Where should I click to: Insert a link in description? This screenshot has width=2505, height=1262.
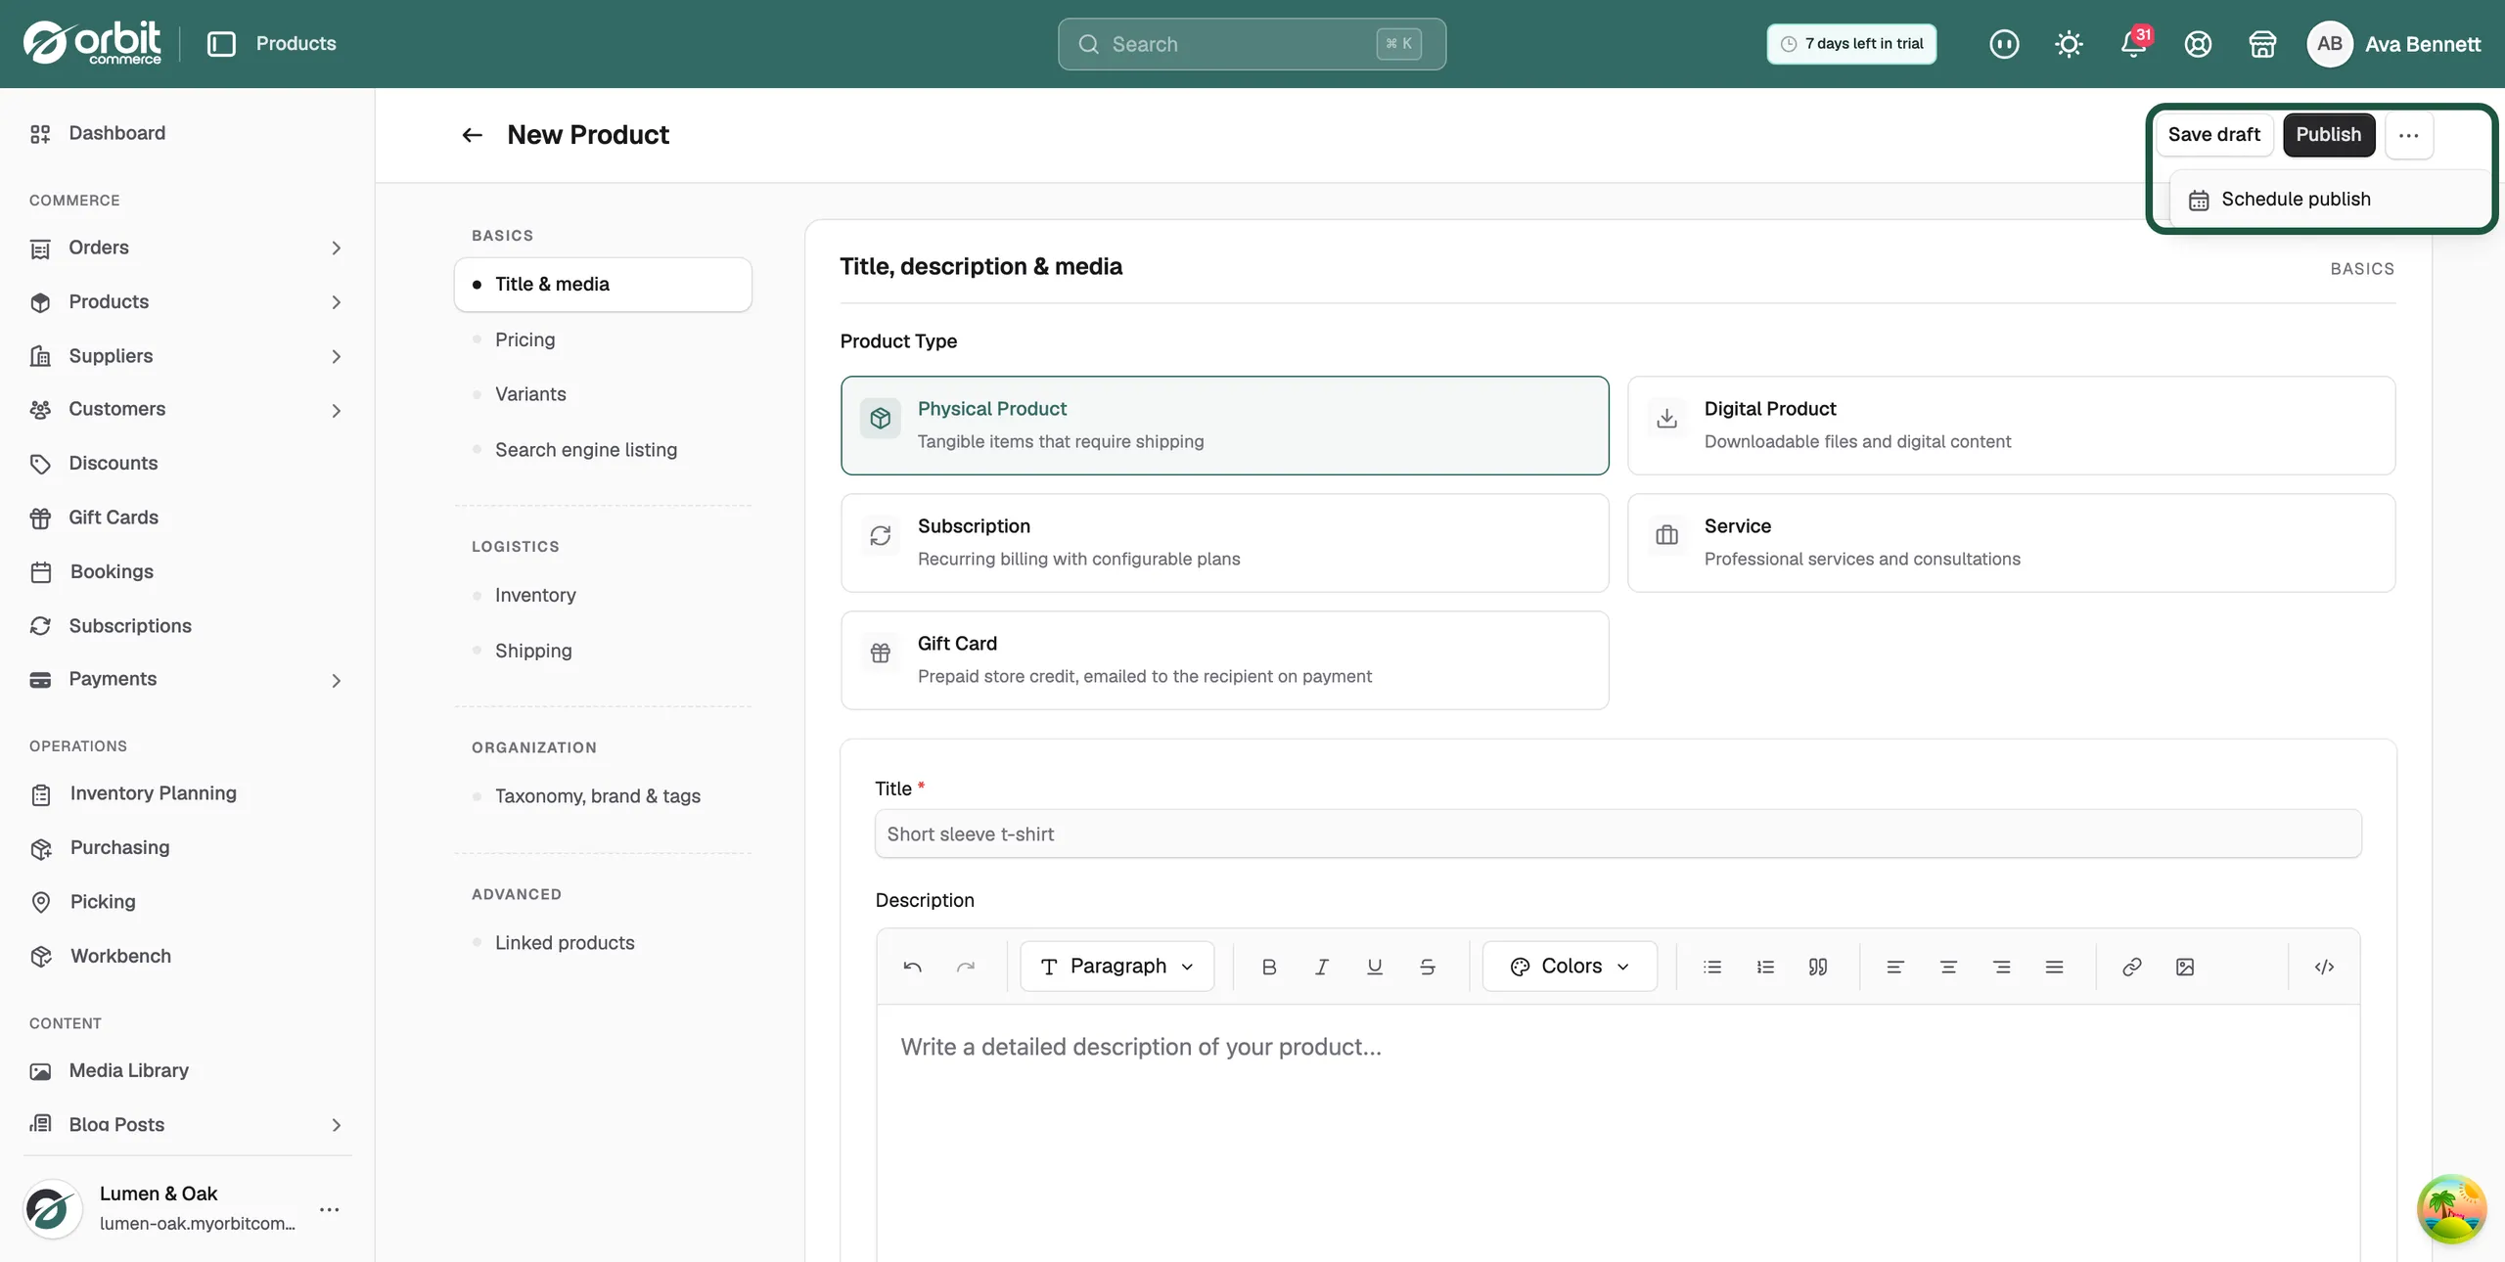click(2132, 967)
